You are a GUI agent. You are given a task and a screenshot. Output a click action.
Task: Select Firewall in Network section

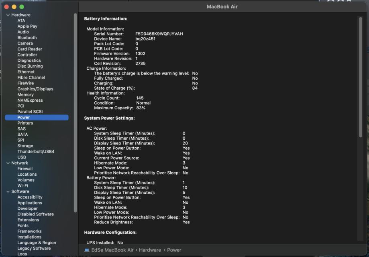click(25, 169)
